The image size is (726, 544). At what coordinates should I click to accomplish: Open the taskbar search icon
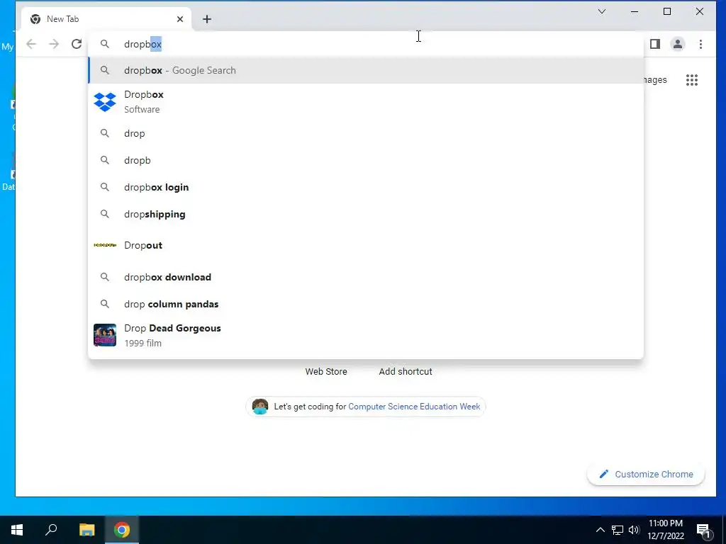51,530
